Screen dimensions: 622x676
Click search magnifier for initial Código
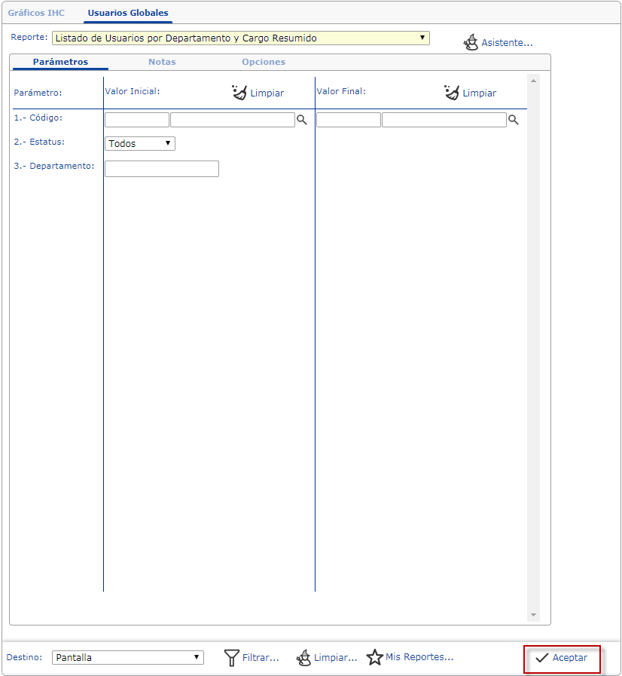[x=301, y=120]
